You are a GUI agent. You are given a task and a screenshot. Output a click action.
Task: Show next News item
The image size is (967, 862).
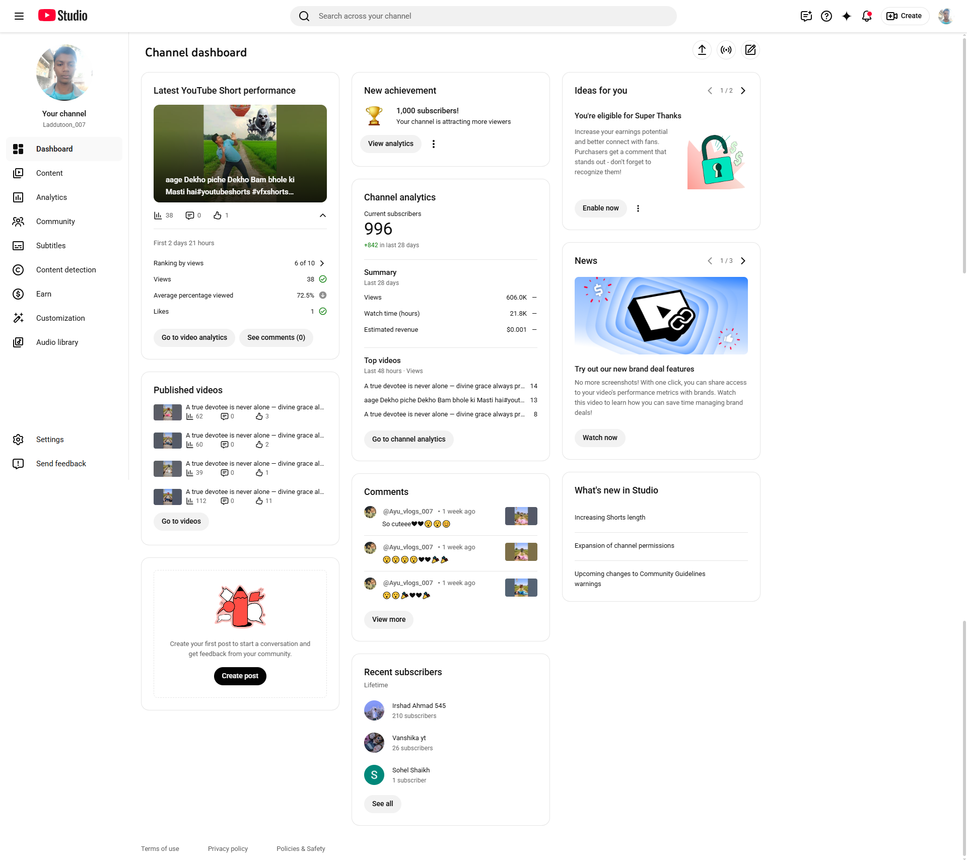point(743,261)
